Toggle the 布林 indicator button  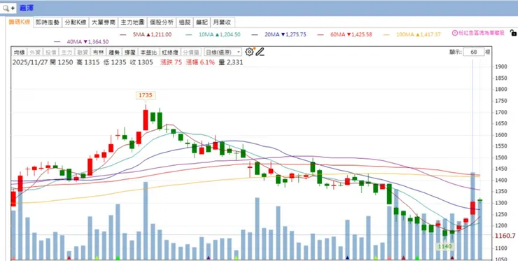pos(99,52)
